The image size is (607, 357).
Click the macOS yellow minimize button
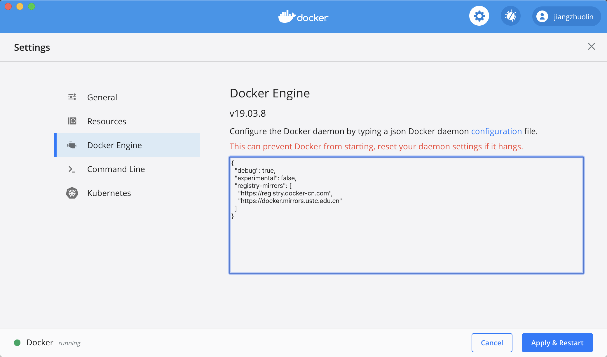tap(20, 6)
